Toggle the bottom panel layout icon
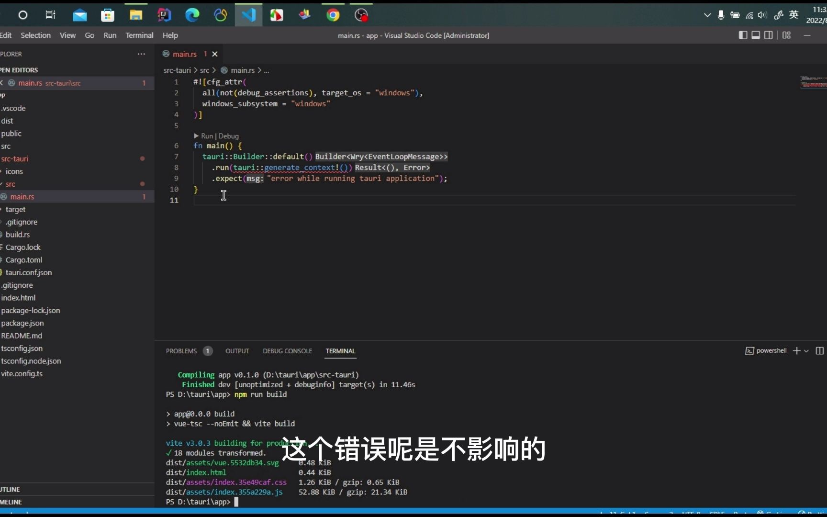827x517 pixels. pyautogui.click(x=756, y=35)
